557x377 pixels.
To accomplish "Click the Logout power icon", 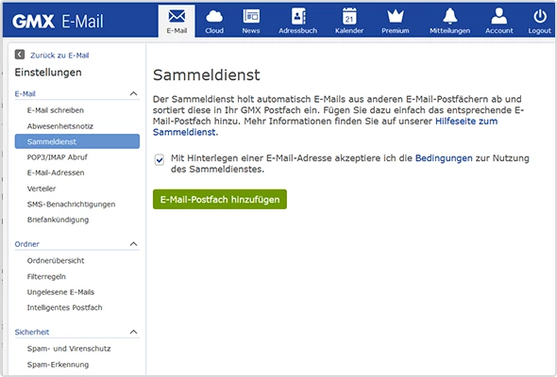I will pyautogui.click(x=540, y=16).
